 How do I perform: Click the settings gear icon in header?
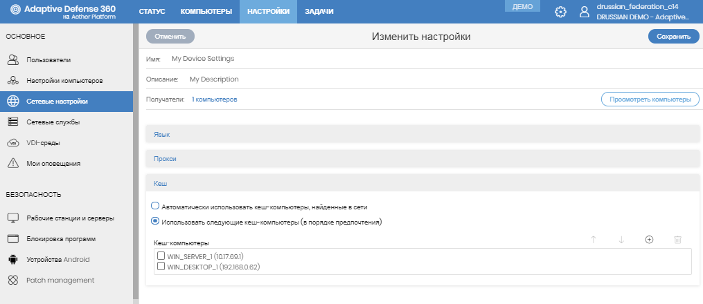point(561,12)
